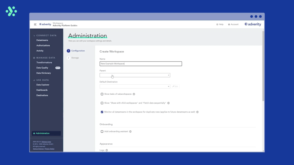Viewport: 294px width, 165px height.
Task: Check Show Share with child workspaces option
Action: pos(102,103)
